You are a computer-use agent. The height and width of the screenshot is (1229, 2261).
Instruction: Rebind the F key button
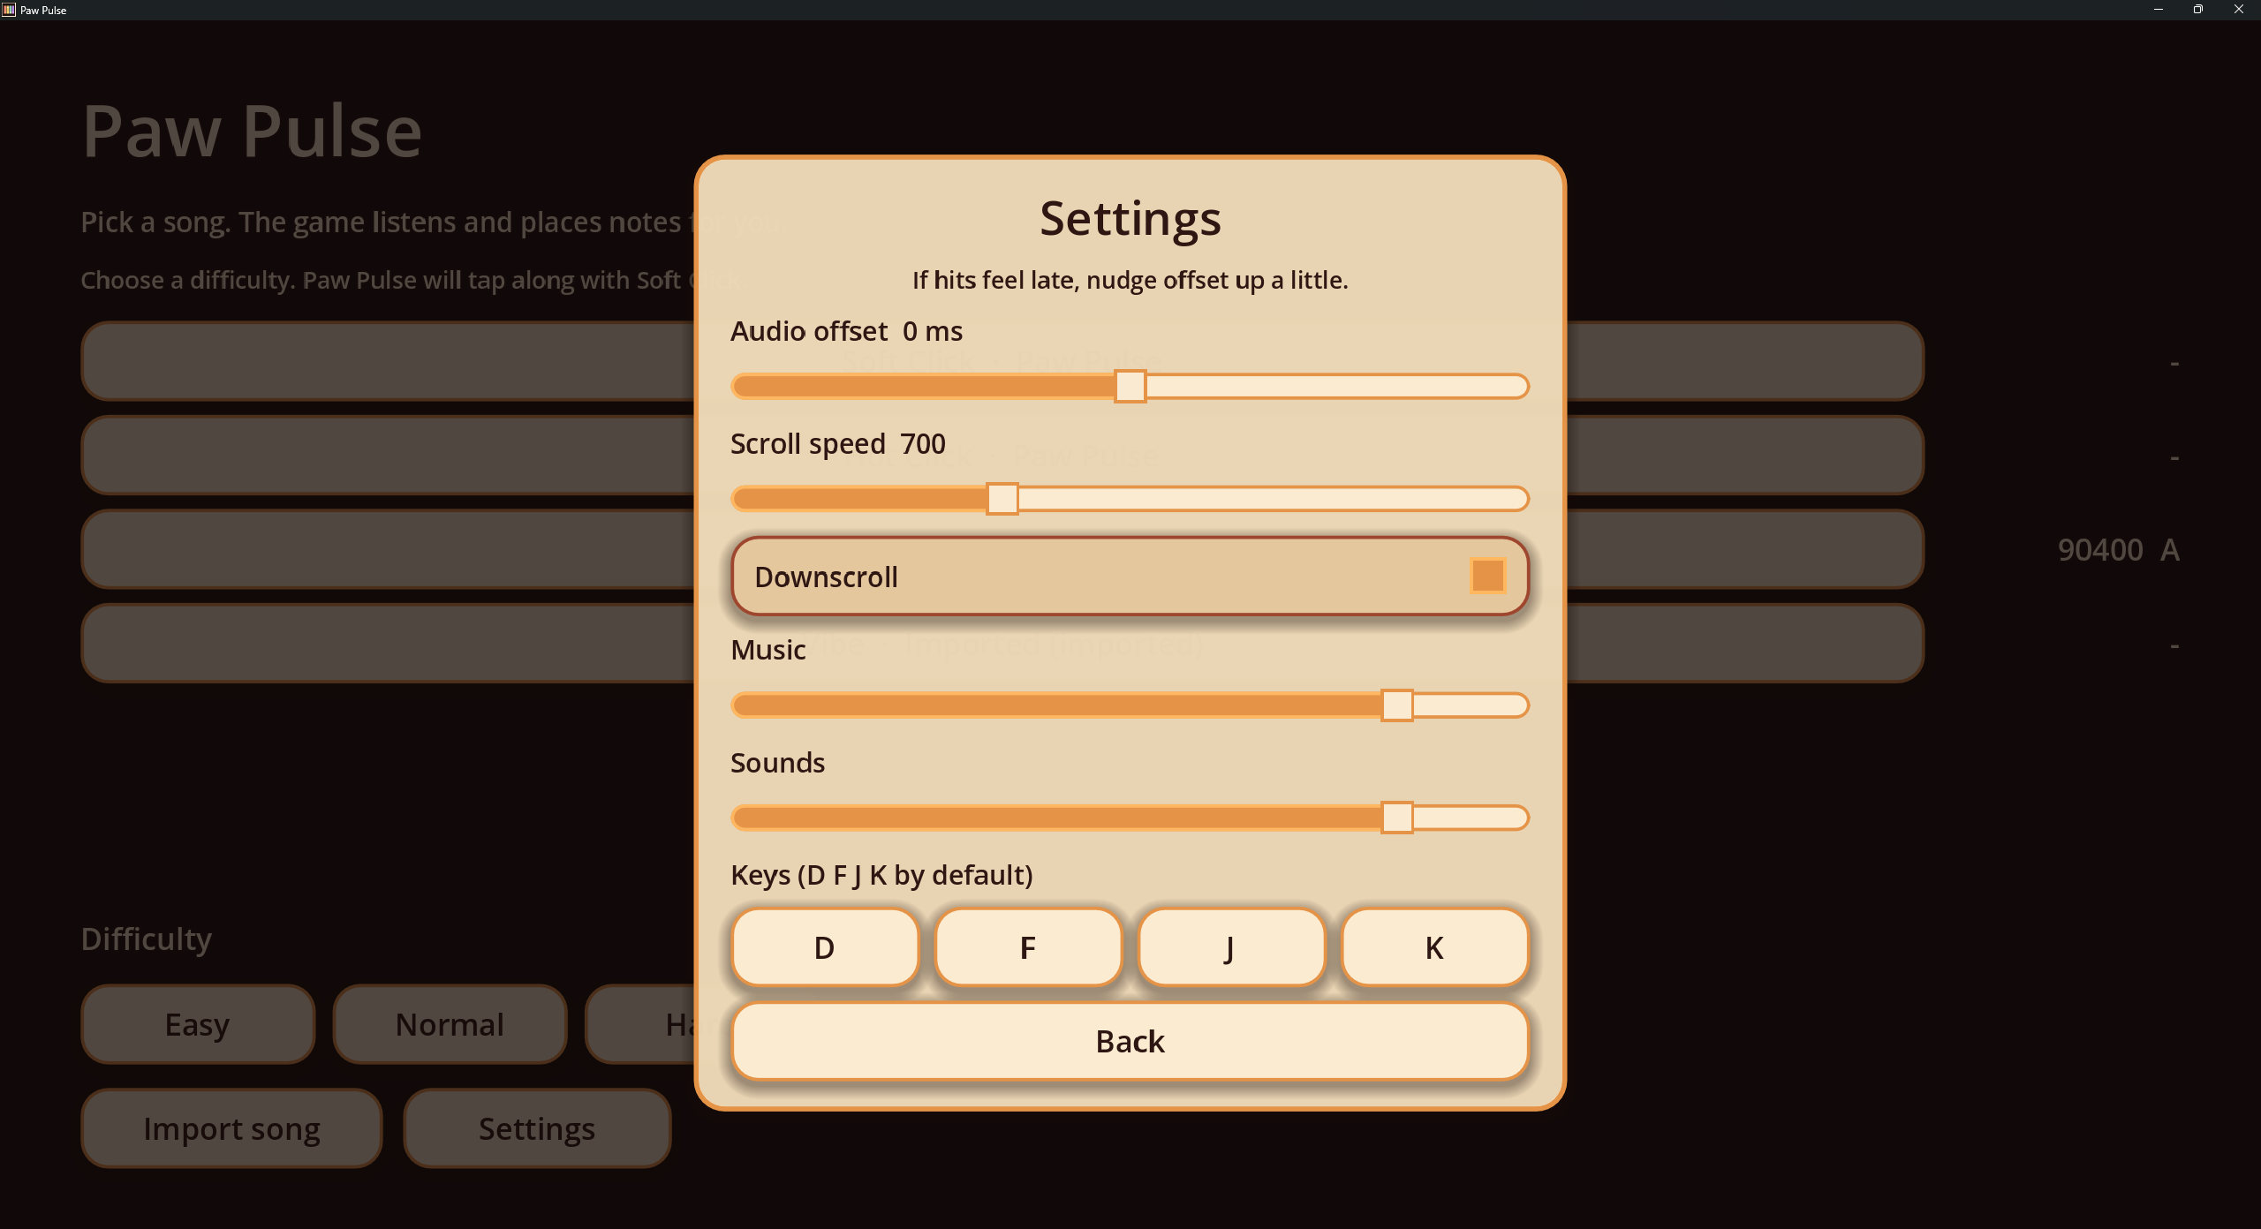coord(1028,947)
